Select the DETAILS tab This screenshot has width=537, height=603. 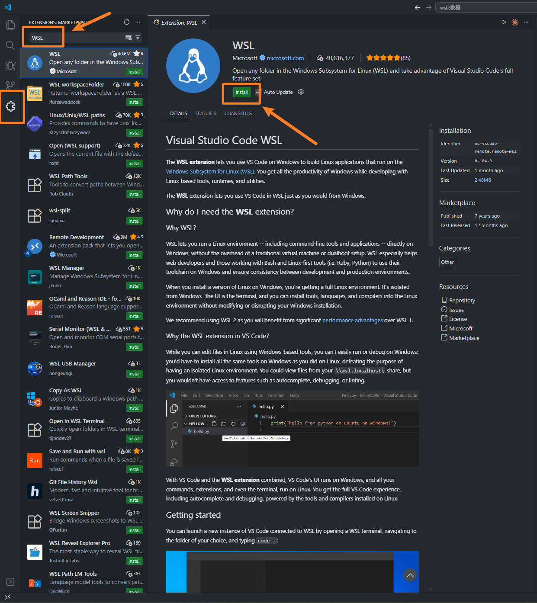pos(179,113)
